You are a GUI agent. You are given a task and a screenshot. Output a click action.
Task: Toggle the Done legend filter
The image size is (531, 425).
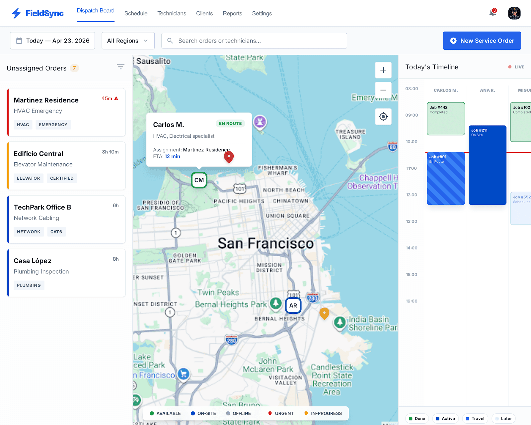(417, 418)
